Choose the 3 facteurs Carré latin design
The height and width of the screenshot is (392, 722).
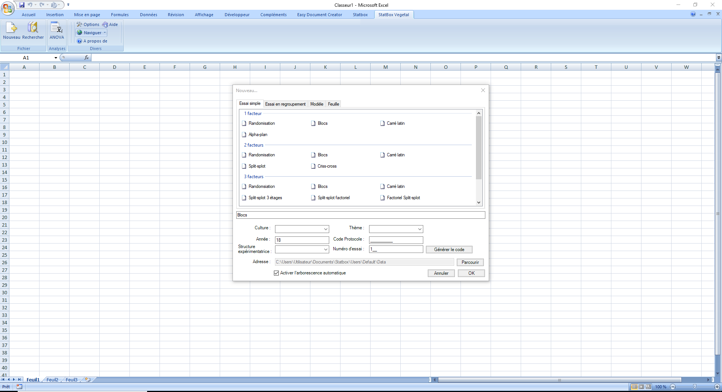click(x=392, y=186)
